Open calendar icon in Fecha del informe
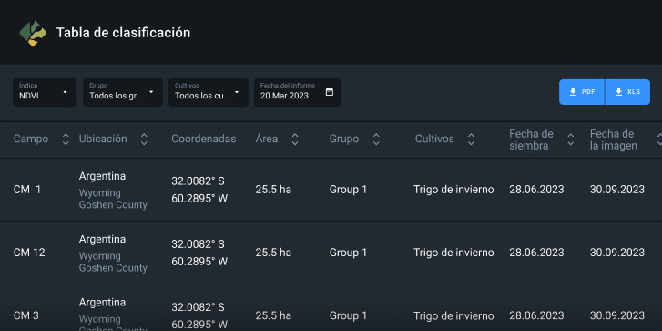The image size is (662, 331). (x=330, y=92)
